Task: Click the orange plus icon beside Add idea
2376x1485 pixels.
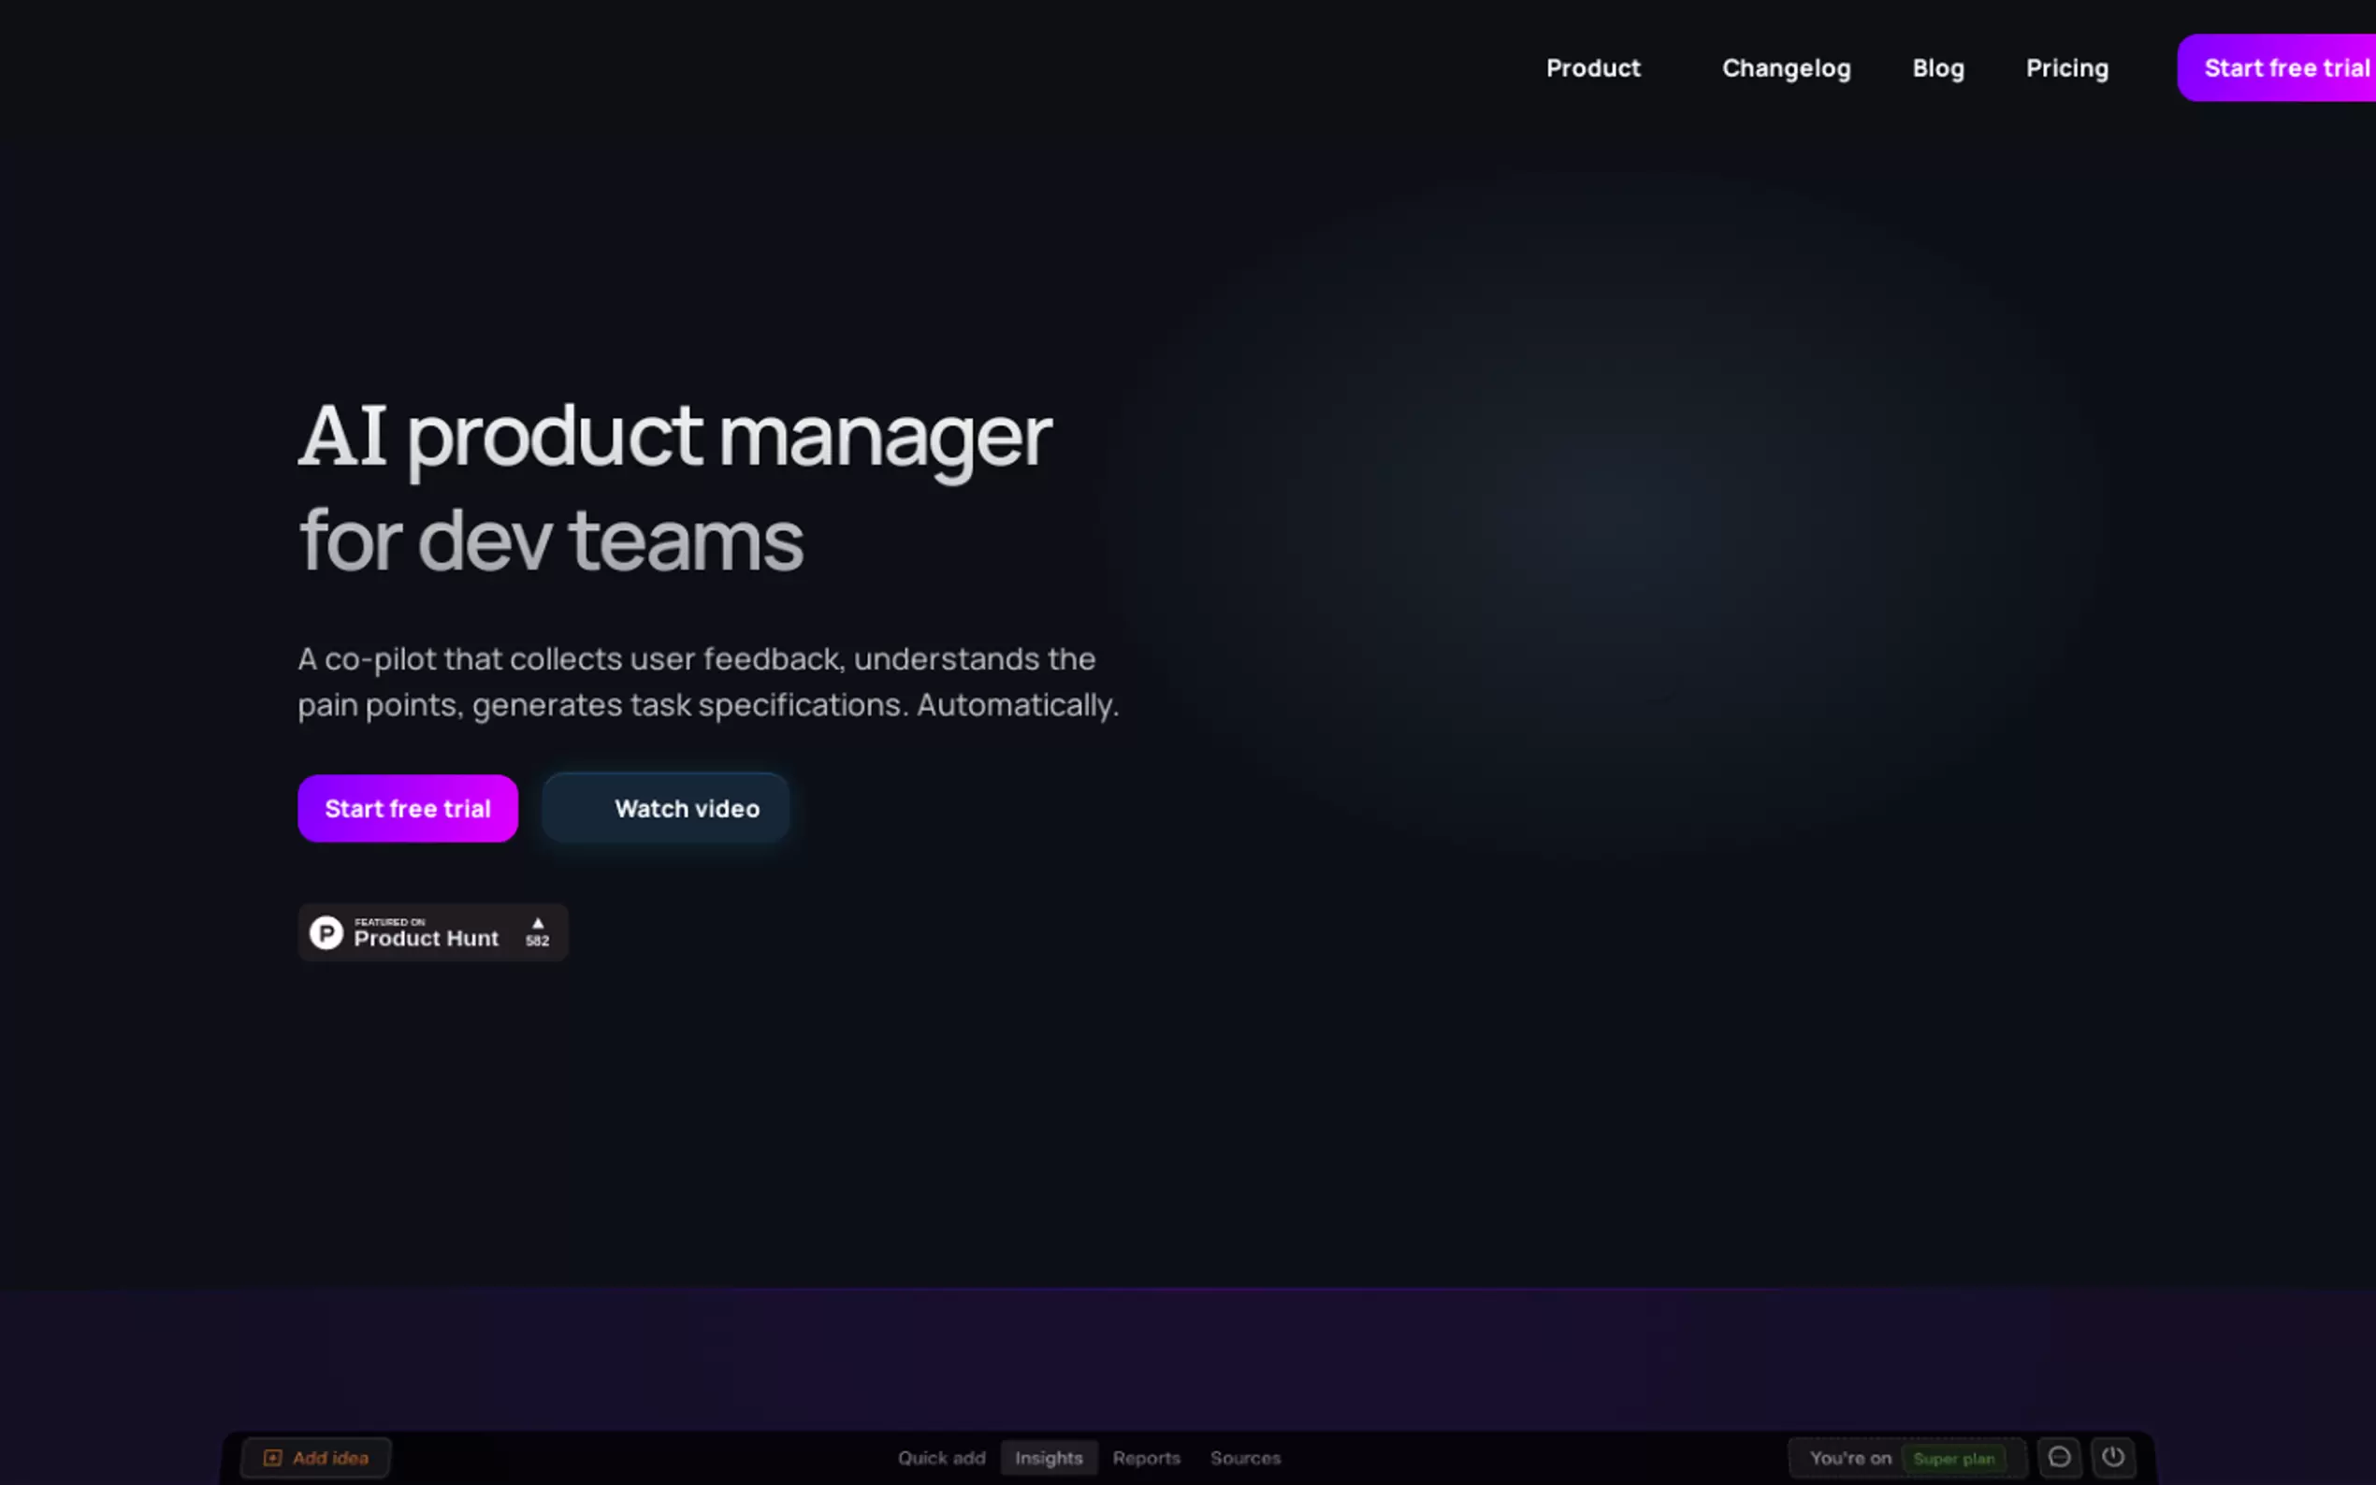Action: coord(273,1458)
